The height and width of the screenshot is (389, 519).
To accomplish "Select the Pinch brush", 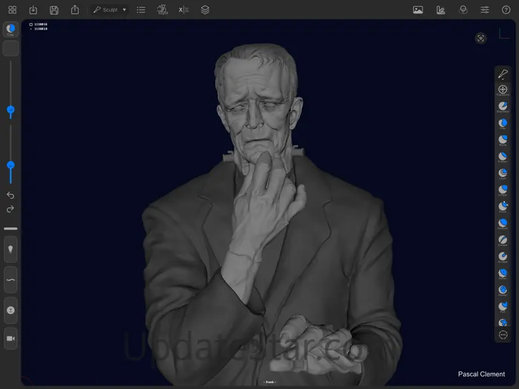I will pyautogui.click(x=503, y=207).
